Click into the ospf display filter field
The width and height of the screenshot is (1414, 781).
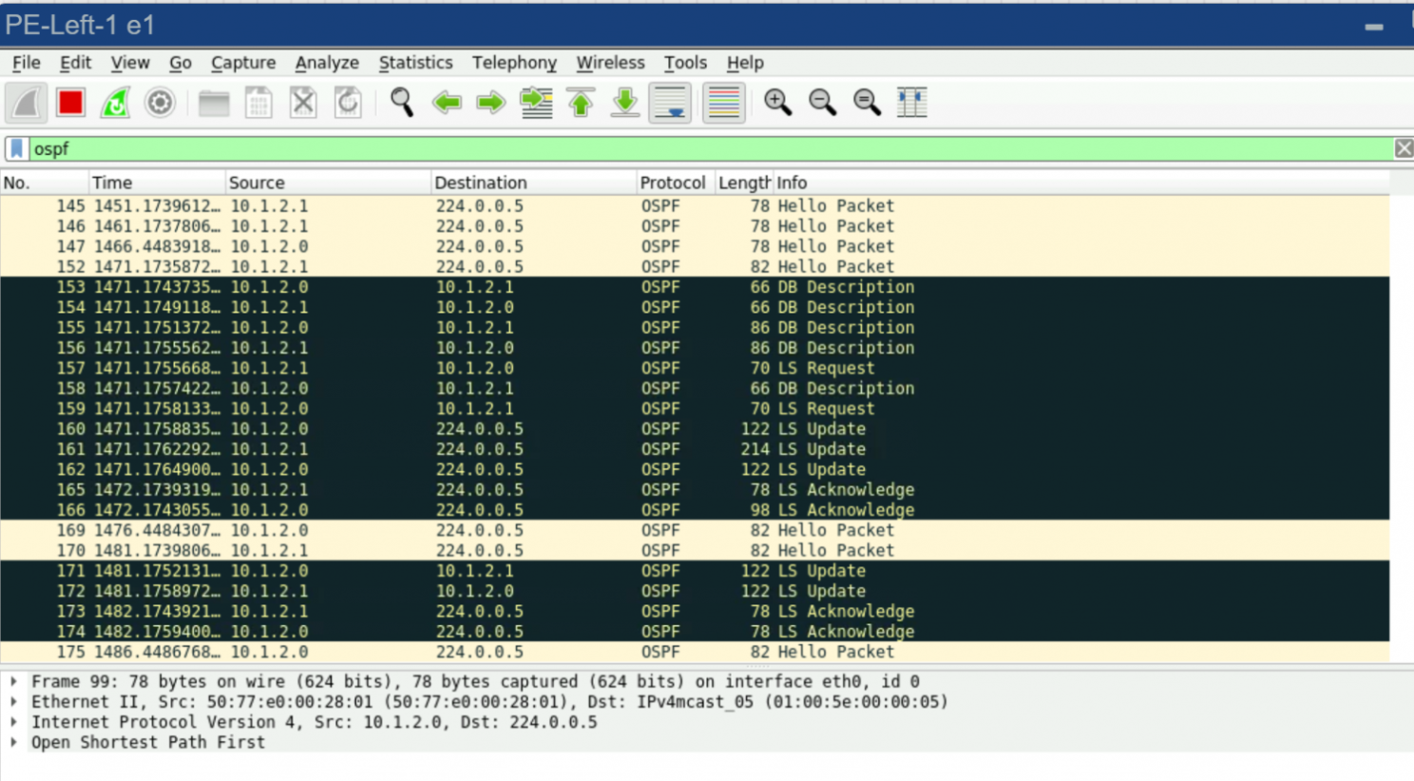pyautogui.click(x=665, y=148)
